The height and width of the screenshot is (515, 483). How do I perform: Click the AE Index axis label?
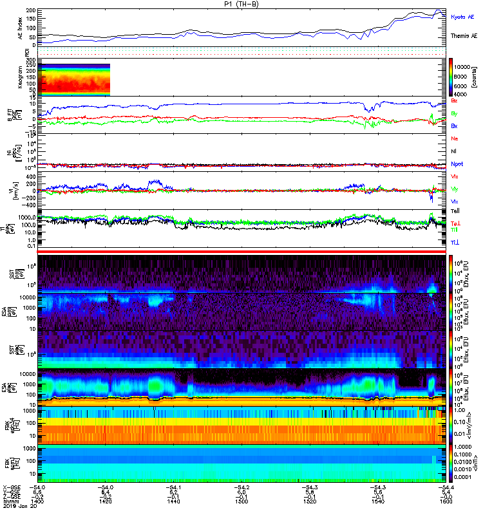(x=21, y=28)
